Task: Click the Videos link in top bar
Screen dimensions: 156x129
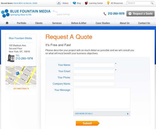Action: tap(65, 3)
